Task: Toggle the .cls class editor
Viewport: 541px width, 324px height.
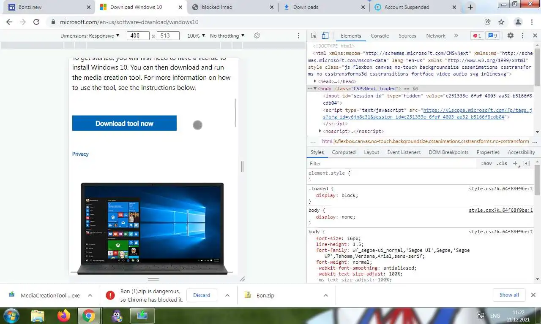Action: (502, 163)
